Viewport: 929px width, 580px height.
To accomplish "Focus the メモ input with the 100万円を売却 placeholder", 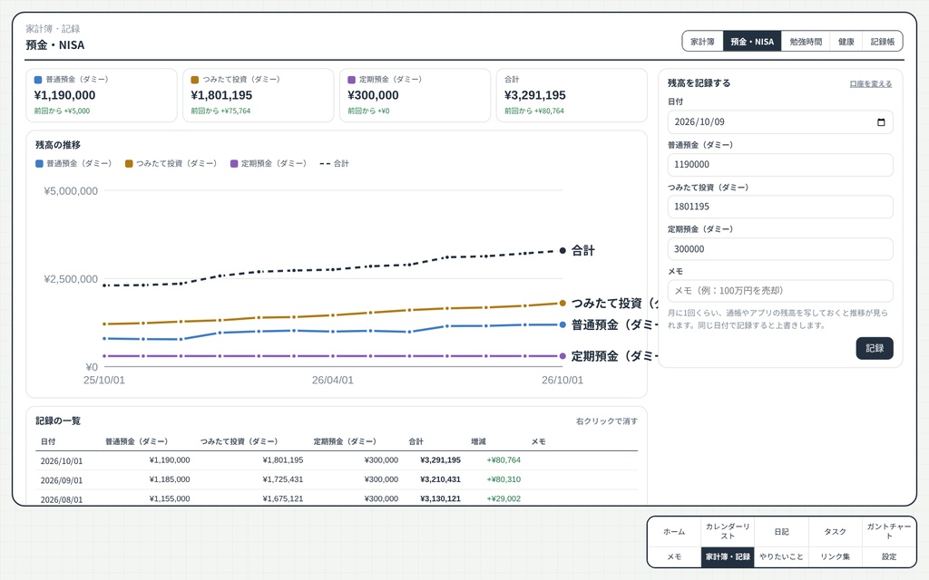I will point(780,291).
